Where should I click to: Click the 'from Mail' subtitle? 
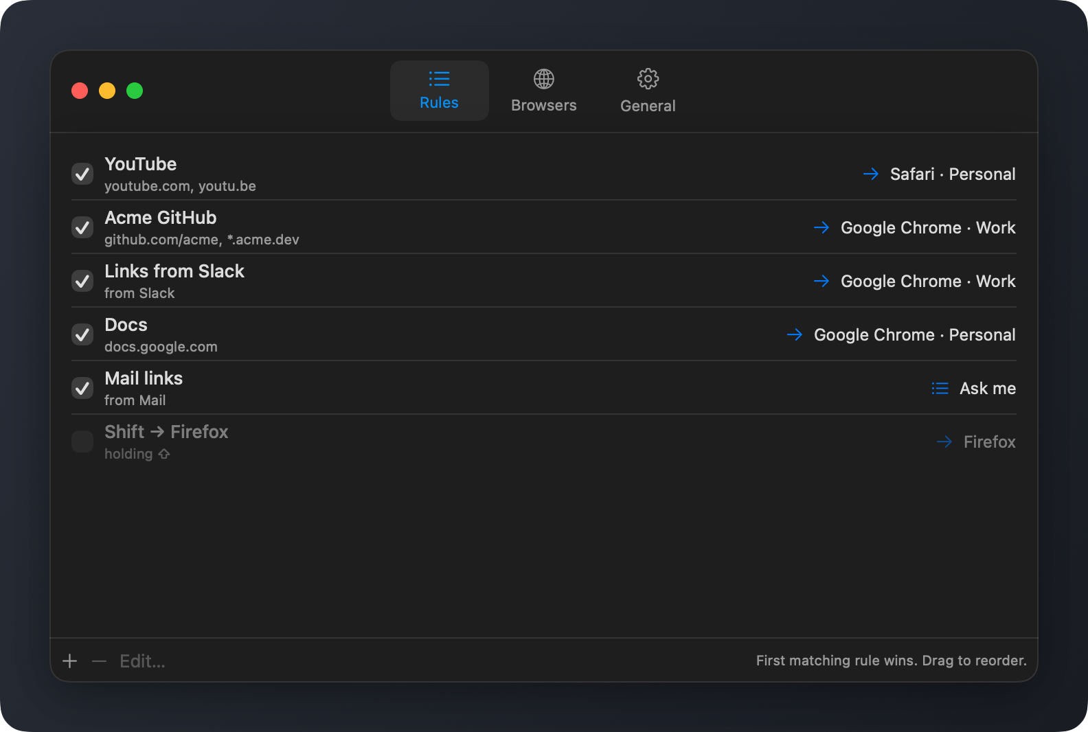(135, 400)
